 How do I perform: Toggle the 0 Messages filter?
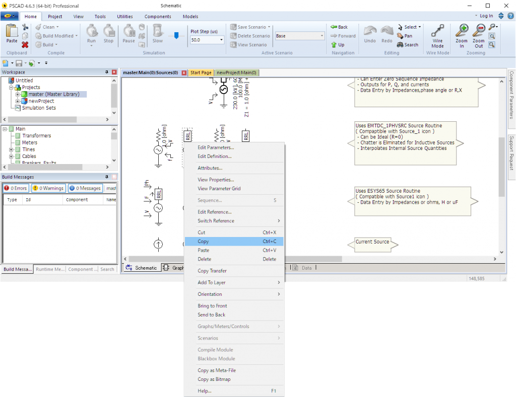pos(85,188)
